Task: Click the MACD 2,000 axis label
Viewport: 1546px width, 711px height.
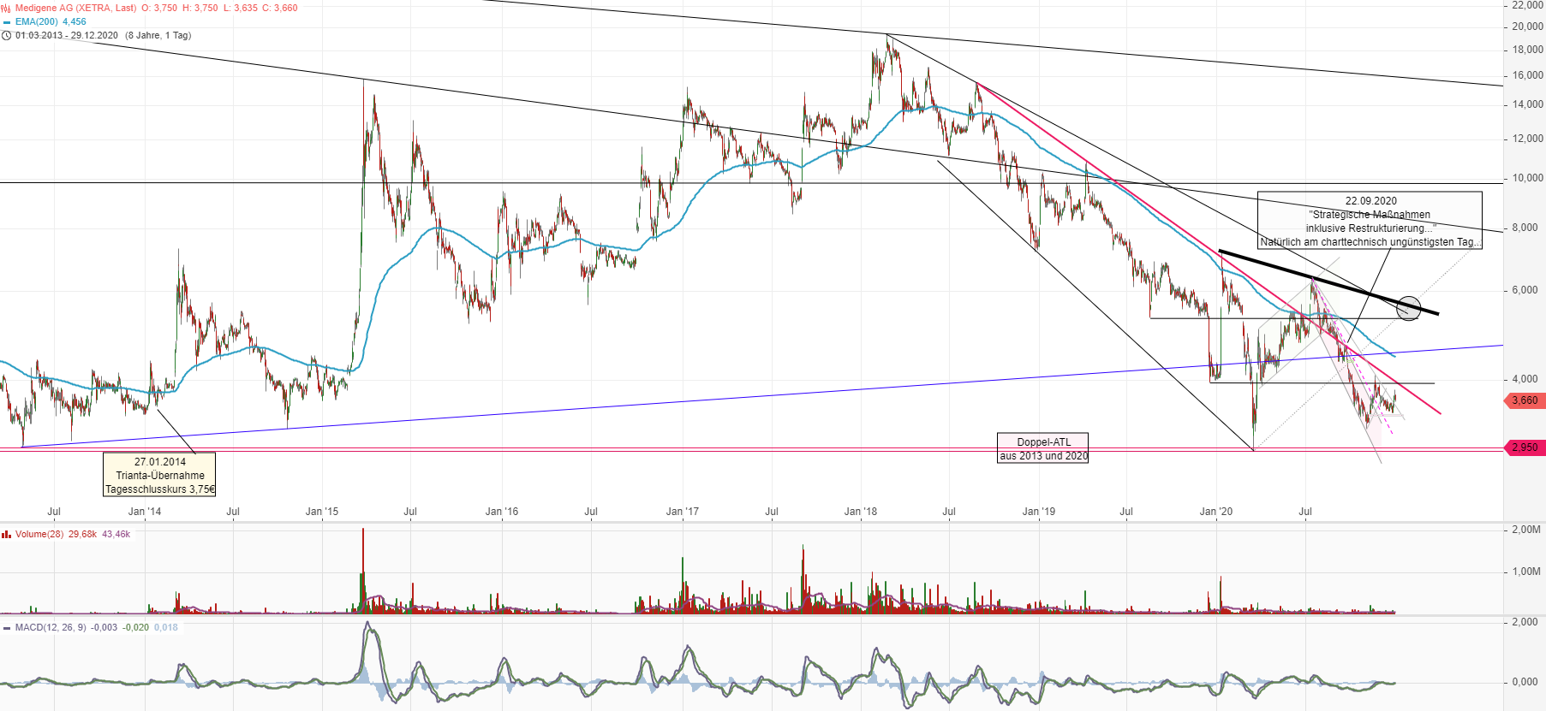Action: click(x=1525, y=622)
